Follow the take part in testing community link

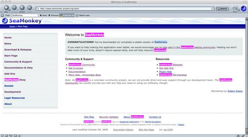pyautogui.click(x=189, y=47)
